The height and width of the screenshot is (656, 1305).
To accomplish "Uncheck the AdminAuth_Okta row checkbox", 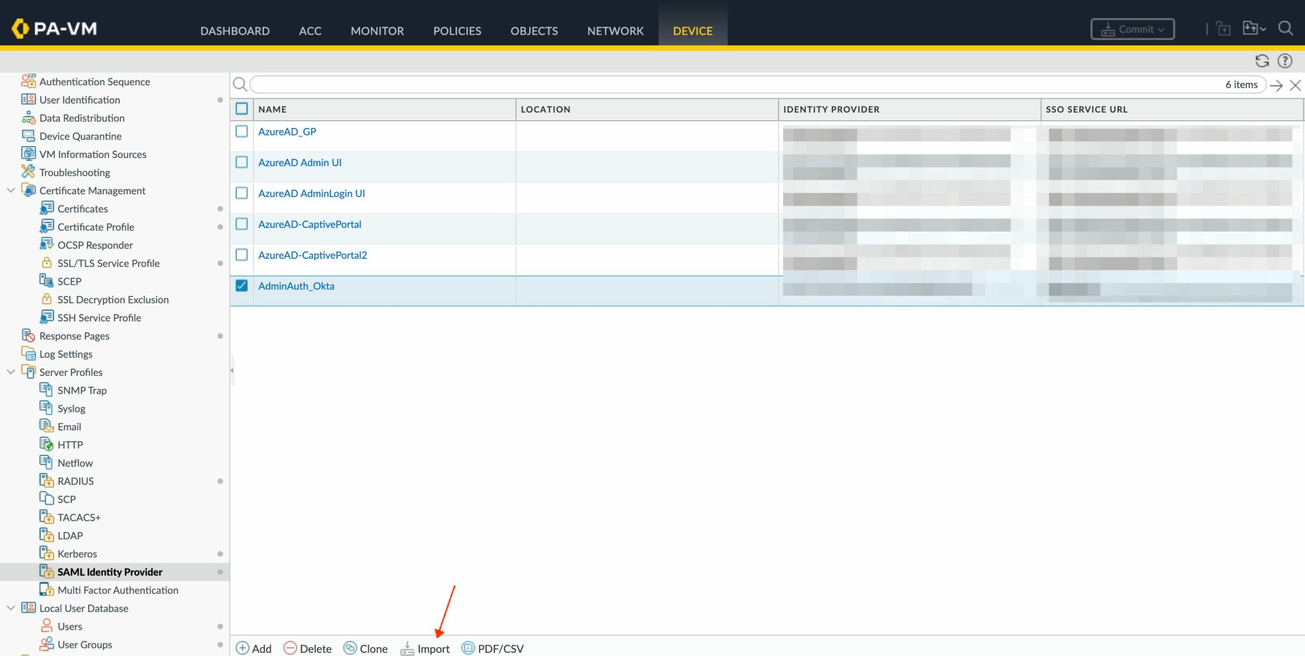I will pyautogui.click(x=242, y=286).
